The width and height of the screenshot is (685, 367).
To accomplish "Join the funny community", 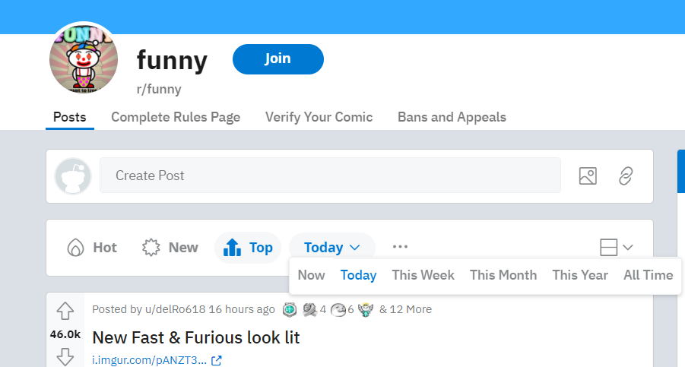I will click(x=277, y=59).
